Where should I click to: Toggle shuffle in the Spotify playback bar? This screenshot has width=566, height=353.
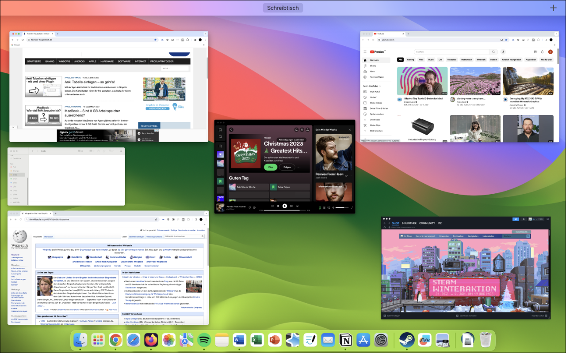tap(272, 206)
